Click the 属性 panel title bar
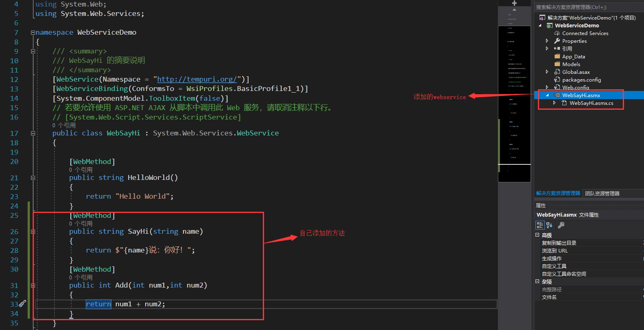 pyautogui.click(x=589, y=205)
